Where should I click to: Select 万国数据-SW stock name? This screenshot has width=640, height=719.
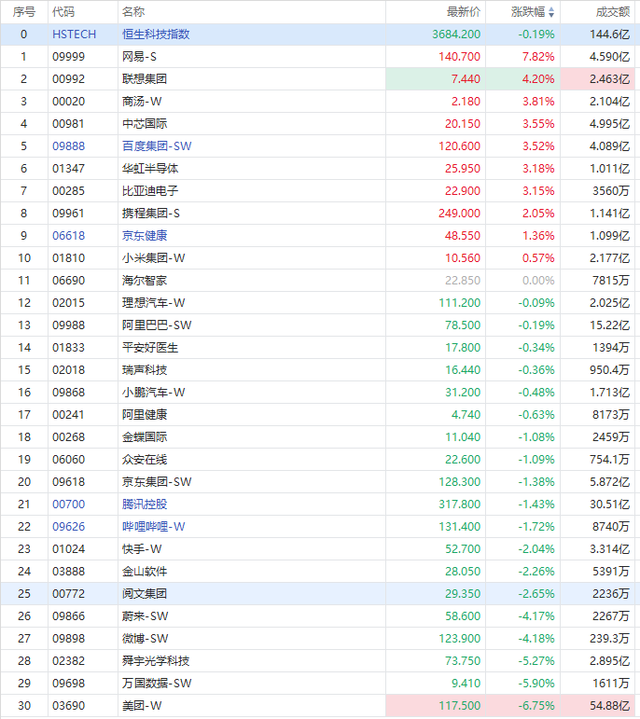157,684
